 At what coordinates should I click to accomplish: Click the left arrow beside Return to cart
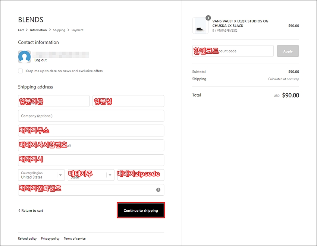point(19,211)
